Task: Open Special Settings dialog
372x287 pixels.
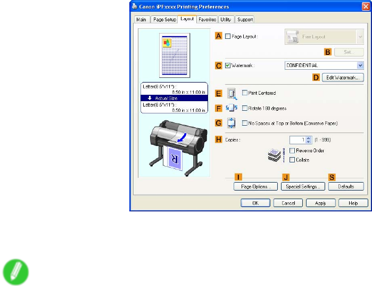Action: (303, 186)
